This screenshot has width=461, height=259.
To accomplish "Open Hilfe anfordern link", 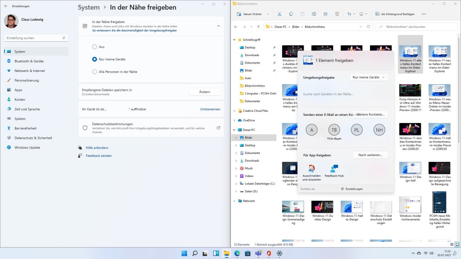I will click(97, 148).
